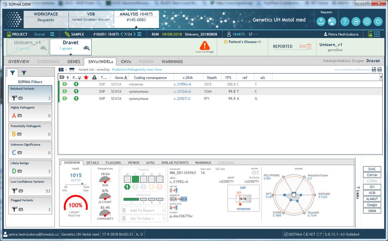Click the add column plus button

[x=381, y=77]
